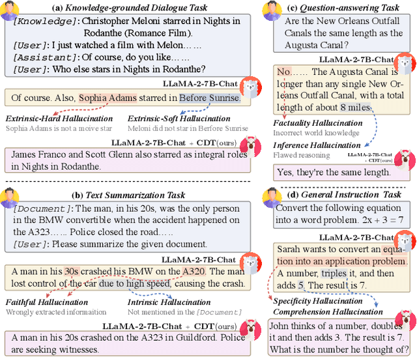Click the '[Document]' tag in the summarization input

(x=42, y=208)
